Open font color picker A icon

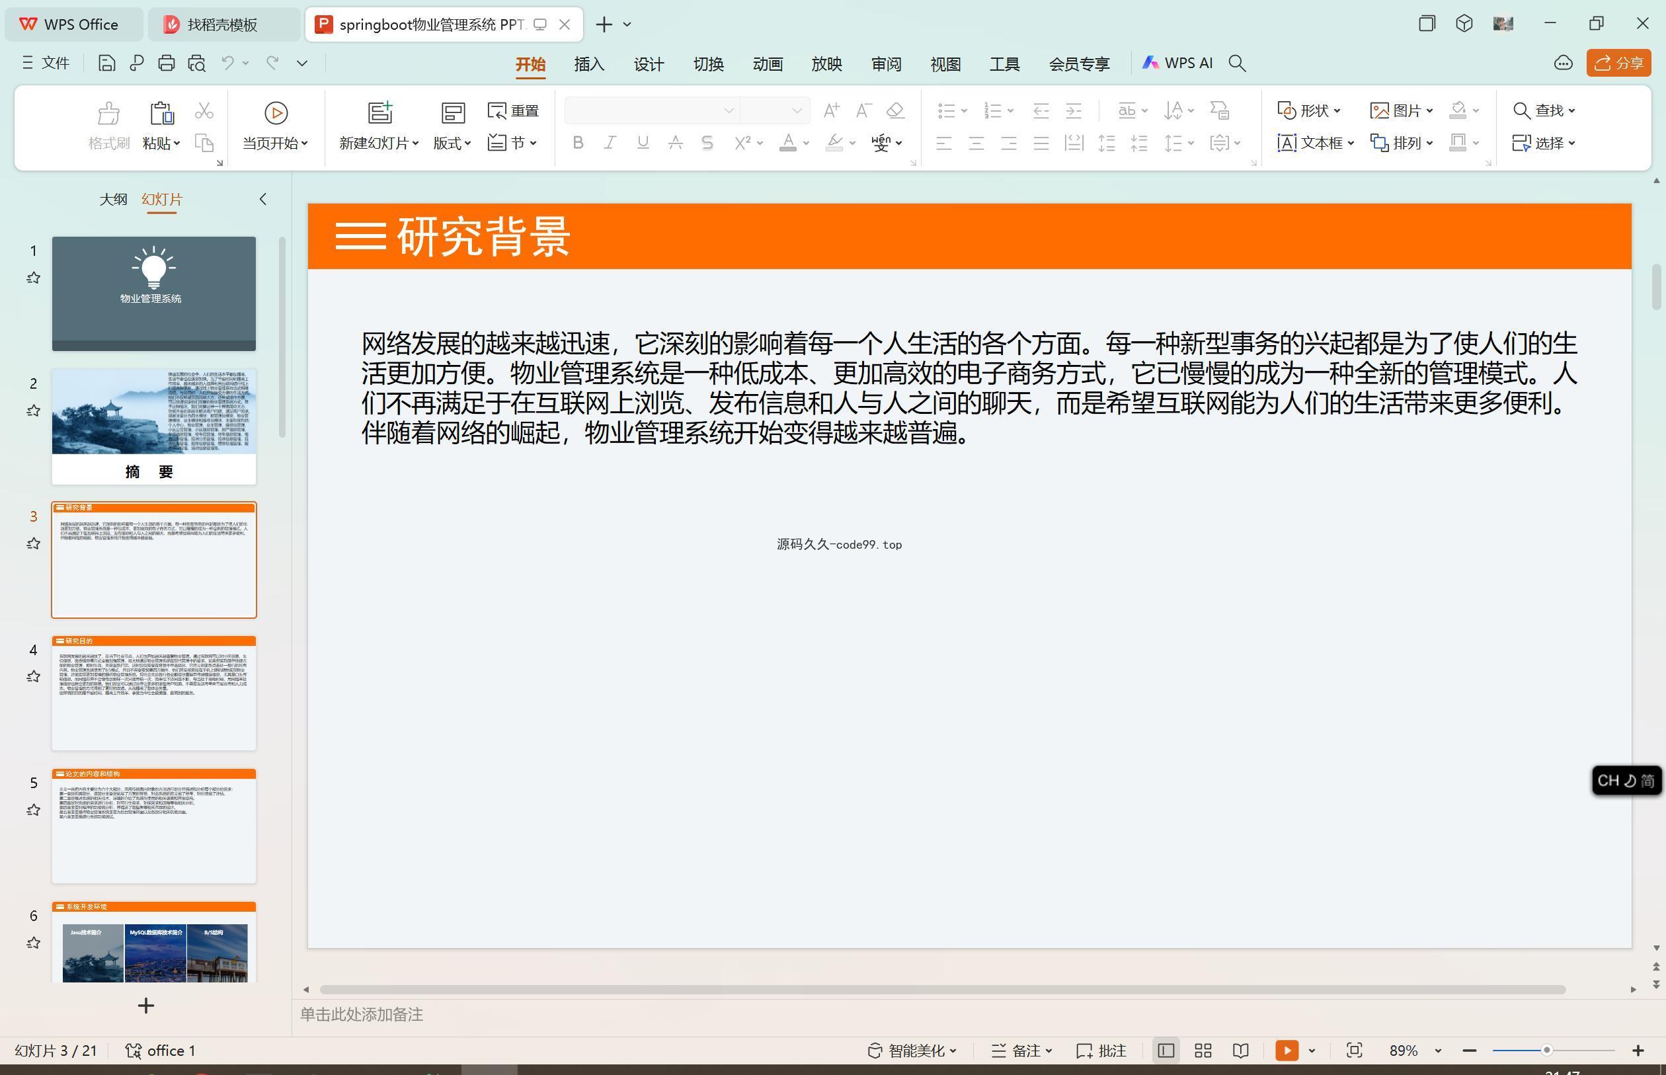pyautogui.click(x=788, y=143)
